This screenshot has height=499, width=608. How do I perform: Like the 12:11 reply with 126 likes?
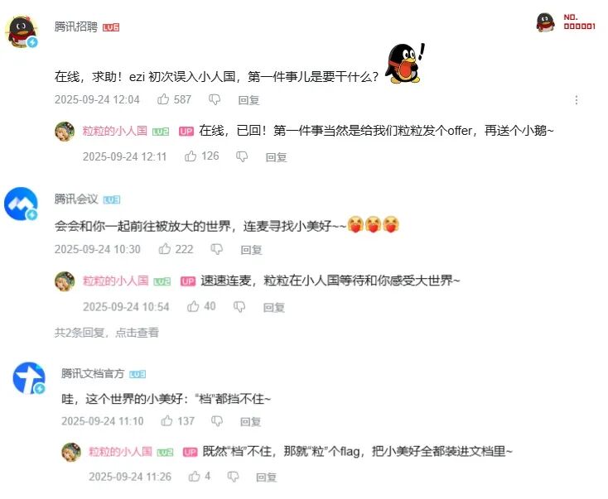pos(191,156)
